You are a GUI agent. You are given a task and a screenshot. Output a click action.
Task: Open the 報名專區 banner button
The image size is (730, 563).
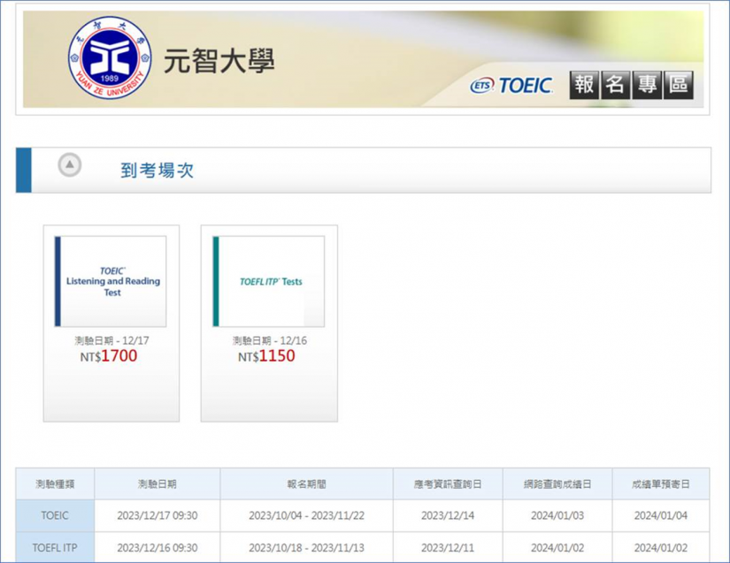pos(631,85)
